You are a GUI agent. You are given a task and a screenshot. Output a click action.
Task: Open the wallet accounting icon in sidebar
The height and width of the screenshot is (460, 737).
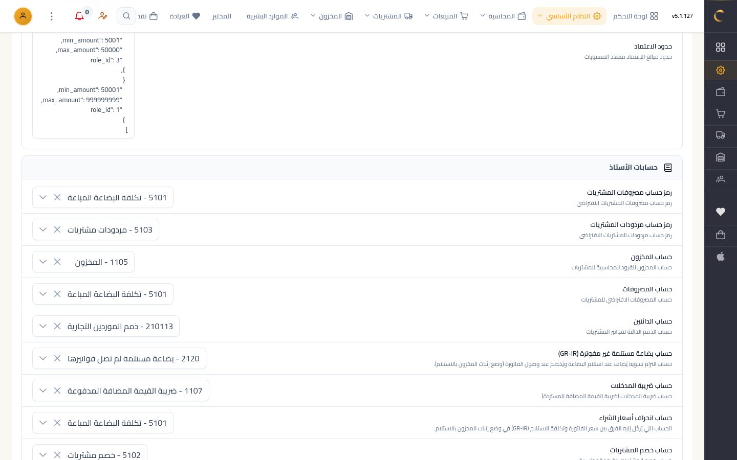[x=721, y=92]
